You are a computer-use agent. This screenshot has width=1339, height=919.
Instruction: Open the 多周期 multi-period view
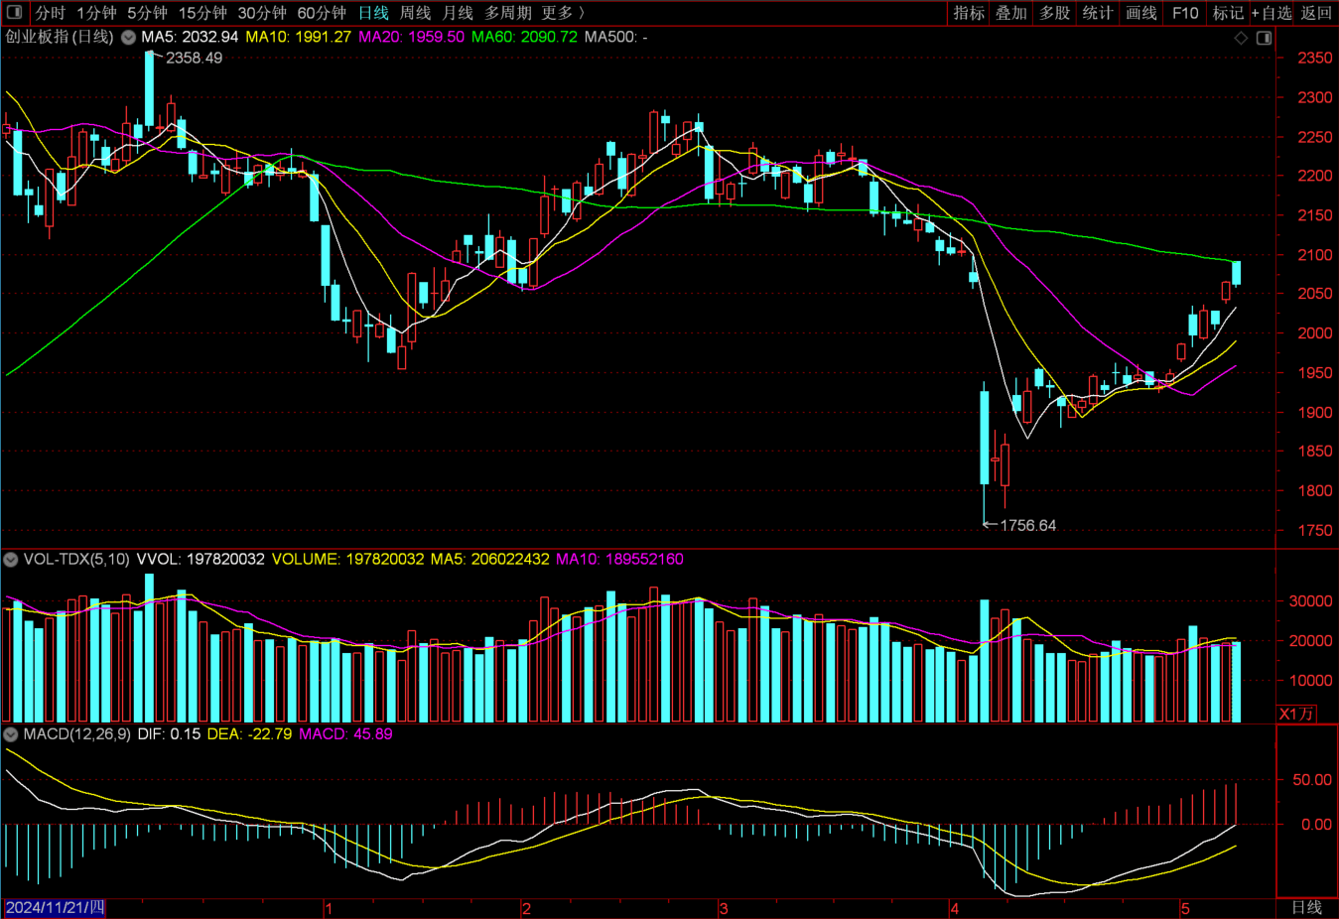pos(508,13)
